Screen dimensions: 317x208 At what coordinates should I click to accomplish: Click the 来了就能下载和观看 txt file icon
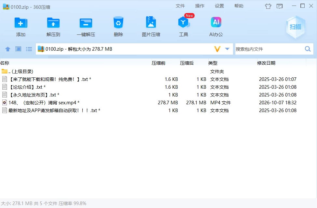(x=5, y=79)
